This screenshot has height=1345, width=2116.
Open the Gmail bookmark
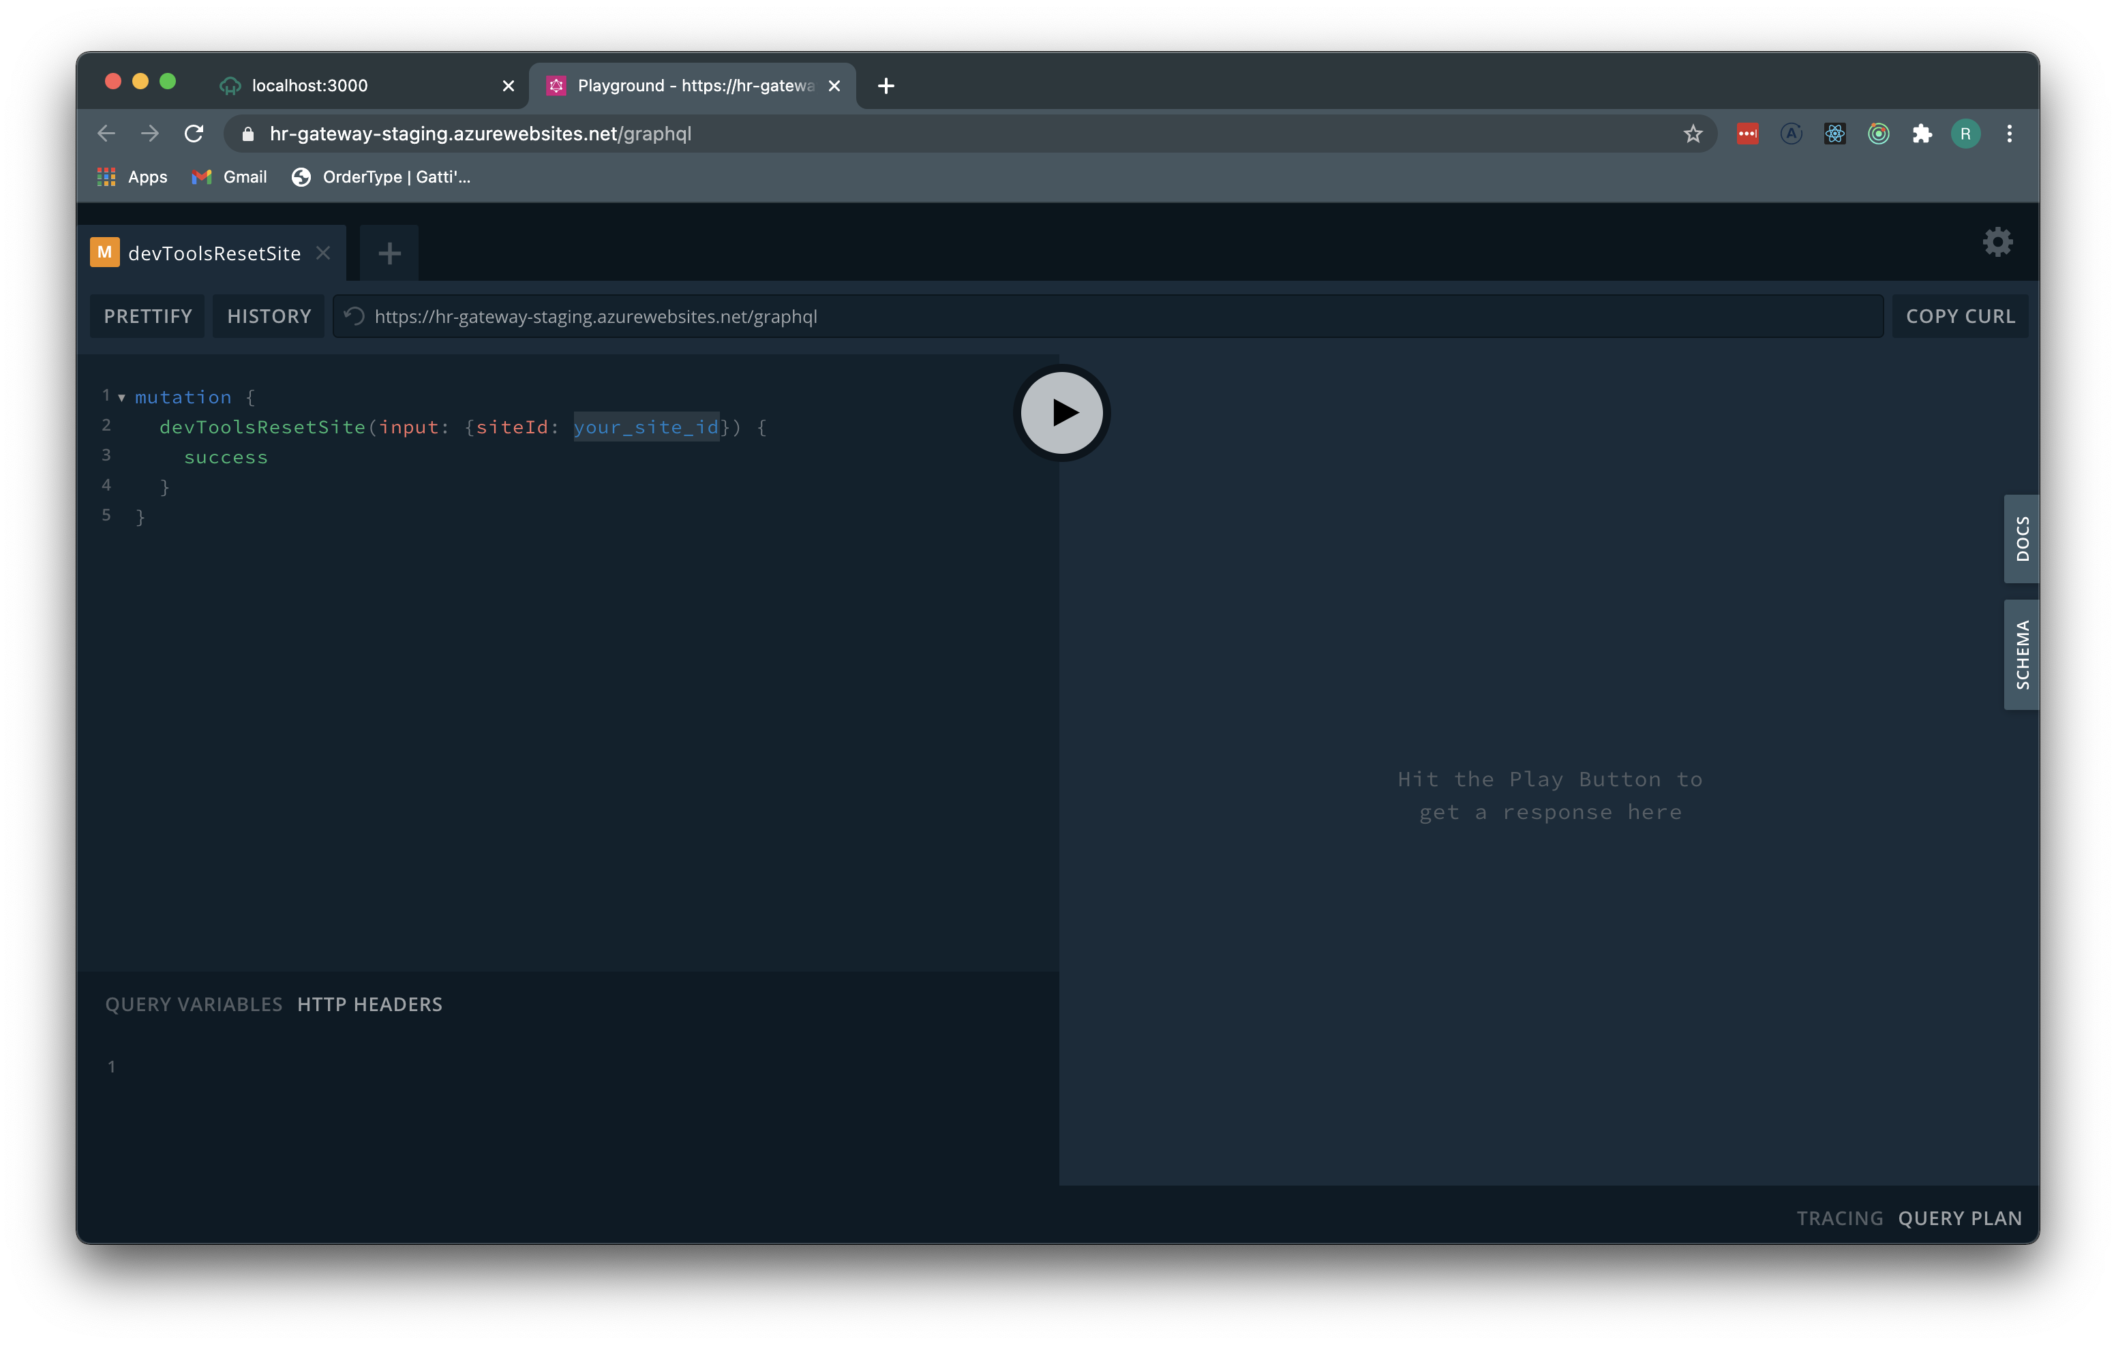tap(229, 176)
